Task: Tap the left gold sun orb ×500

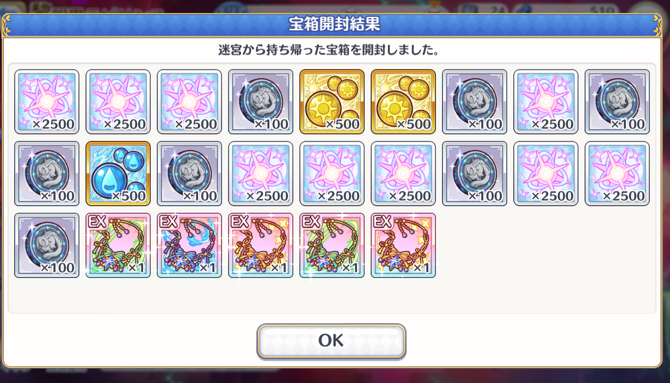Action: point(332,102)
